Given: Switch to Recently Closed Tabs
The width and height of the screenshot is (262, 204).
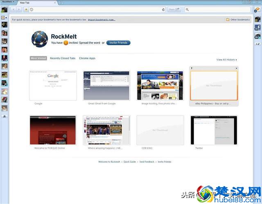Looking at the screenshot, I should pos(63,58).
